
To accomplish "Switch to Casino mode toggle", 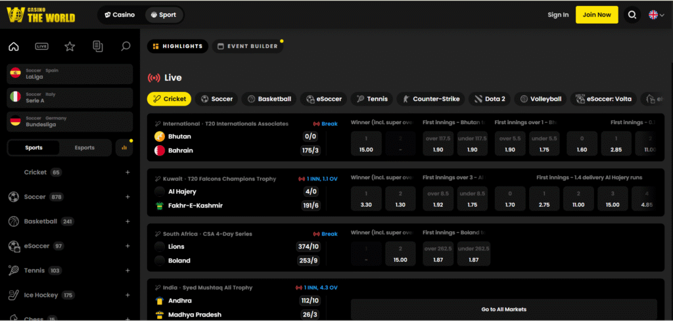I will pyautogui.click(x=120, y=14).
